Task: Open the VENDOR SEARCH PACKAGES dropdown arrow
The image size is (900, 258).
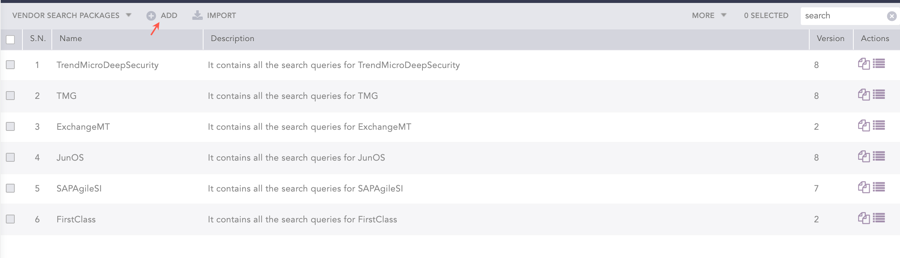Action: pyautogui.click(x=128, y=15)
